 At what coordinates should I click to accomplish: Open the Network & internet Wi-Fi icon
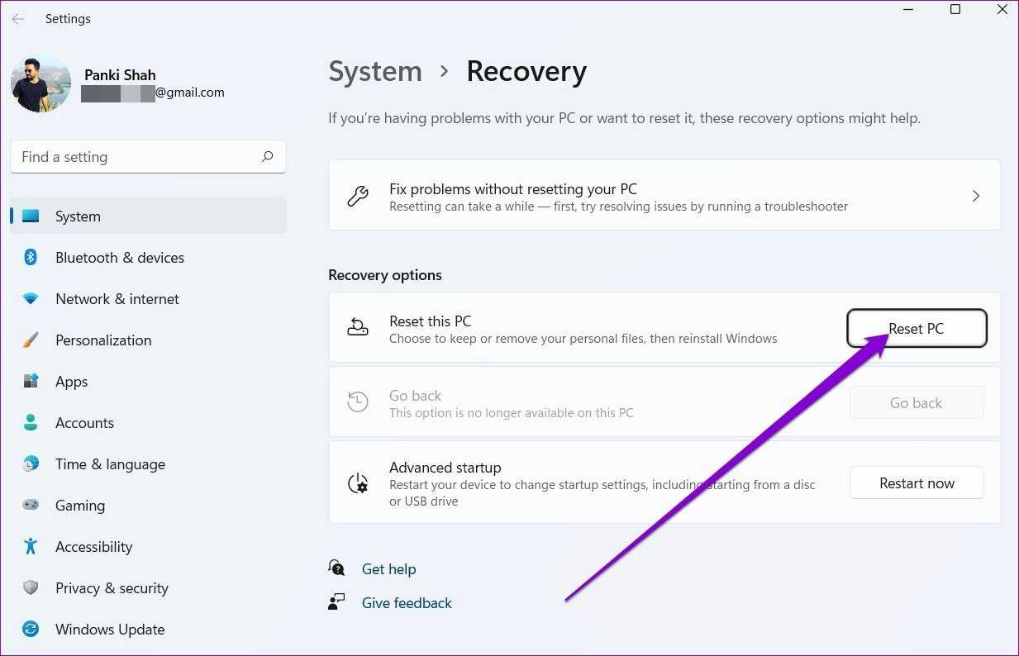(x=31, y=299)
